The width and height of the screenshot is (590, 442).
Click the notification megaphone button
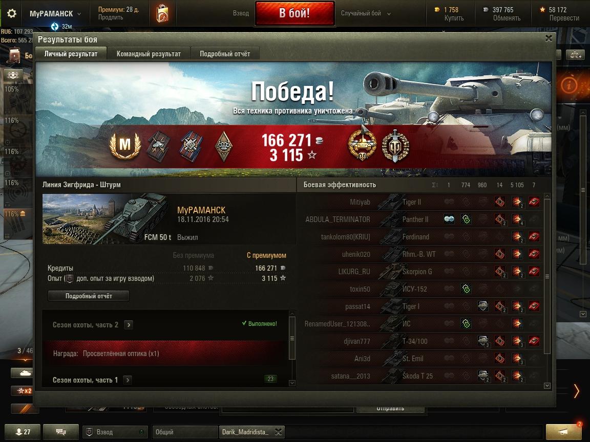(563, 431)
